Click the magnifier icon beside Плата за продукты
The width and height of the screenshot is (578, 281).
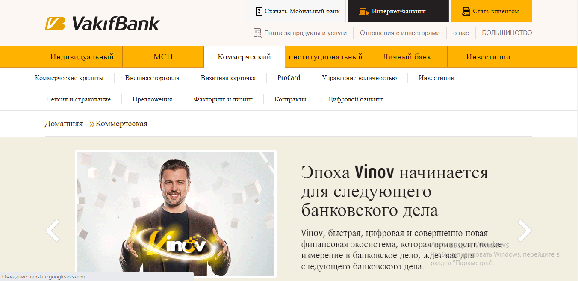[x=257, y=33]
